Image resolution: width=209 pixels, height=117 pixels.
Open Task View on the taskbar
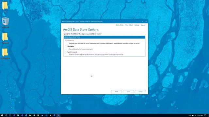[10, 115]
